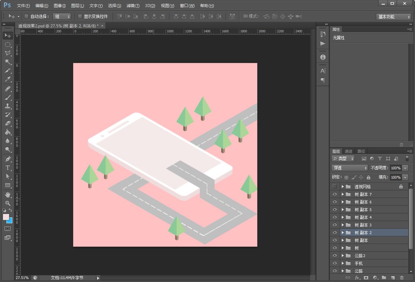This screenshot has width=415, height=282.
Task: Show the 透视网格 layer group
Action: click(335, 187)
